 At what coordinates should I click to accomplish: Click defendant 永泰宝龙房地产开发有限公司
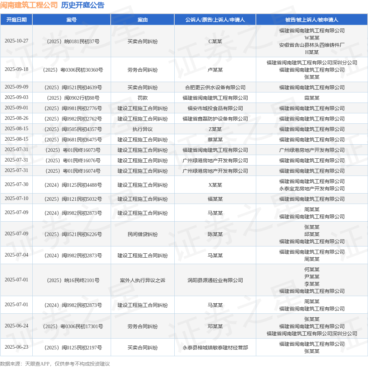click(312, 189)
